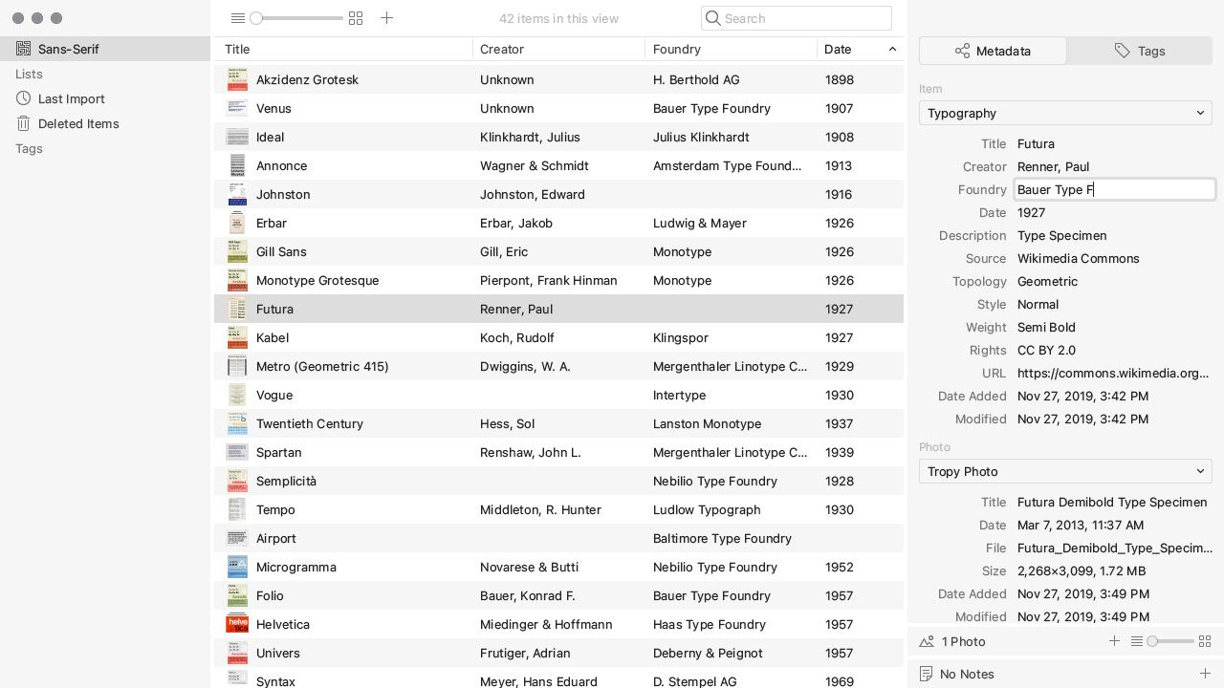
Task: Switch to grid view icon in toolbar
Action: (356, 18)
